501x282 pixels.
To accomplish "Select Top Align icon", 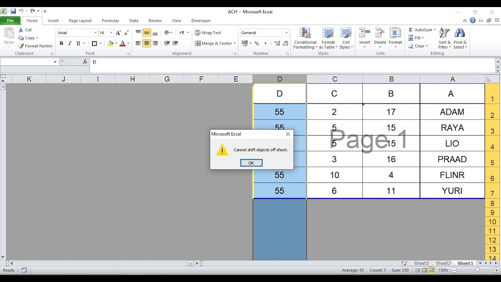I will point(138,33).
